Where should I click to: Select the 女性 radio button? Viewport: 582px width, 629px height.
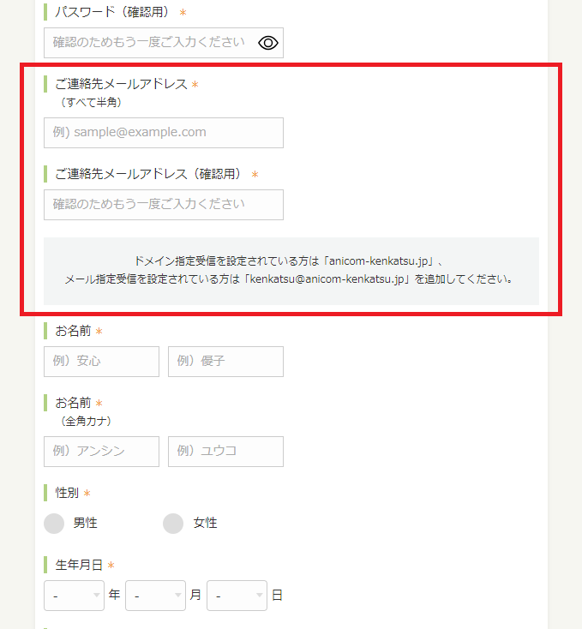coord(173,523)
